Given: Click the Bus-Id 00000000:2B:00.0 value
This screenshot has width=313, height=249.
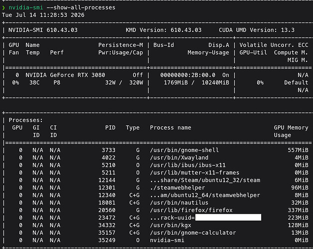Looking at the screenshot, I should pyautogui.click(x=187, y=75).
